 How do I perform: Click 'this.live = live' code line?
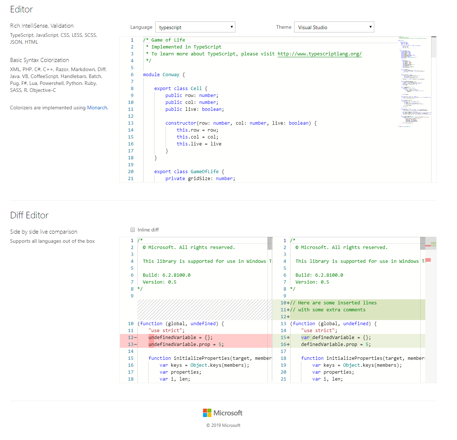pyautogui.click(x=199, y=144)
